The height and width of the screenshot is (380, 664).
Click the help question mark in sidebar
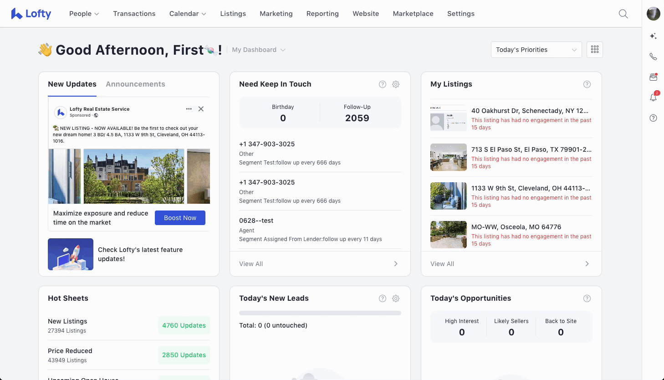point(653,118)
